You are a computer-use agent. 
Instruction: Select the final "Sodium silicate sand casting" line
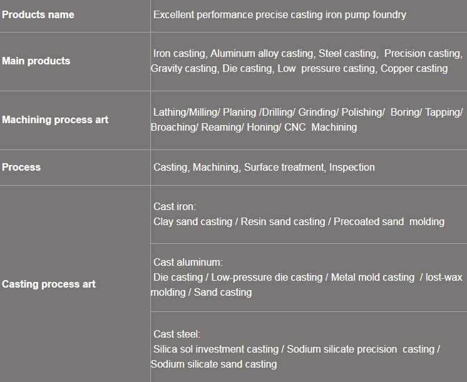(213, 364)
